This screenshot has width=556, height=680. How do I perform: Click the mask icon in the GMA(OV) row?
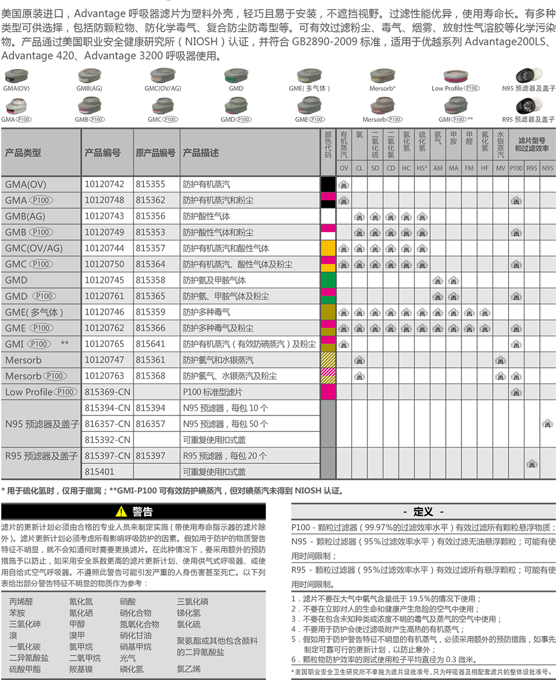point(344,184)
